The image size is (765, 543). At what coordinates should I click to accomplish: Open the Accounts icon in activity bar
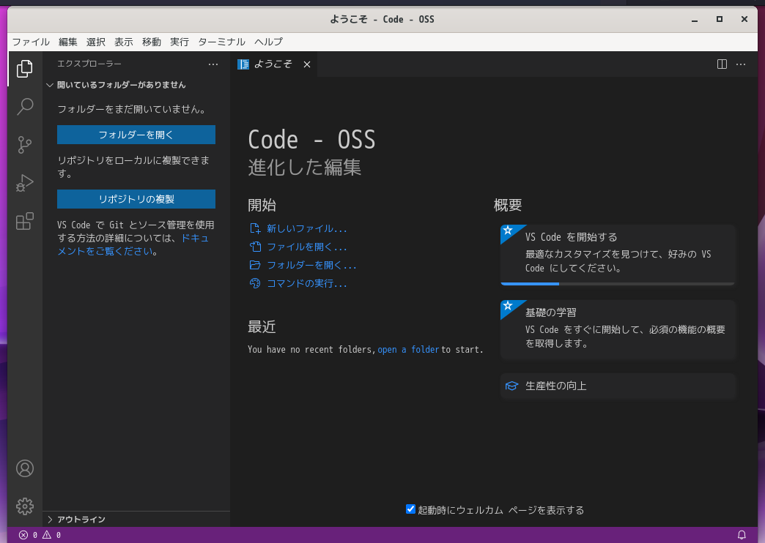click(25, 468)
